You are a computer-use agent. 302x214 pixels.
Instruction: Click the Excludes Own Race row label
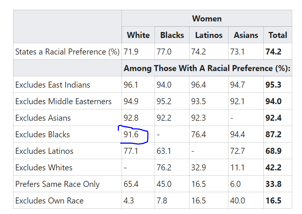point(50,201)
